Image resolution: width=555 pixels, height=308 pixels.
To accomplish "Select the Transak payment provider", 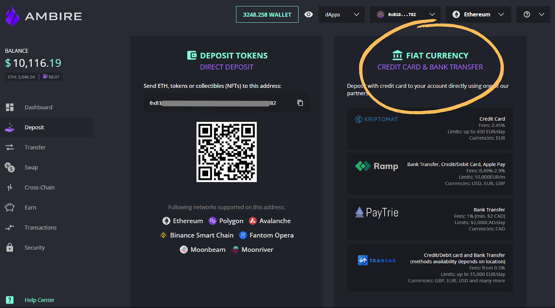I will [x=430, y=268].
